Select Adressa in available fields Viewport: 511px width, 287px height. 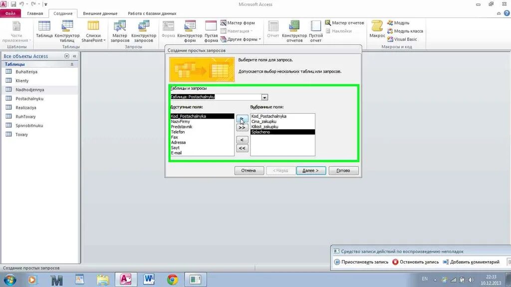point(202,142)
